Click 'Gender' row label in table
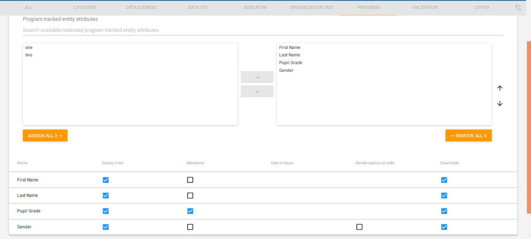Viewport: 531px width, 239px height. click(x=24, y=227)
